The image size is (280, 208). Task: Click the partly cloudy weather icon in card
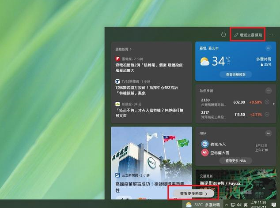[205, 62]
